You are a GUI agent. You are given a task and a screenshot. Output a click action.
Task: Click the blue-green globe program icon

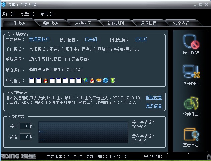pos(86,80)
